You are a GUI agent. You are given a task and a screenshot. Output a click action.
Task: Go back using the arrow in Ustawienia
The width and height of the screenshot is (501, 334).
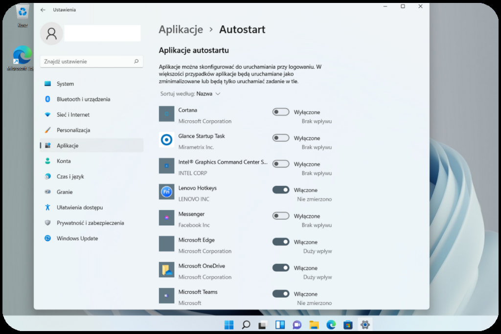click(x=43, y=10)
